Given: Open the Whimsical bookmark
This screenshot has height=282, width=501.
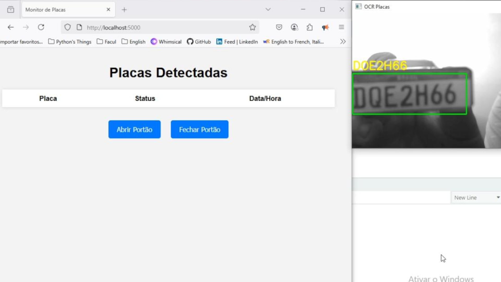Looking at the screenshot, I should (166, 42).
